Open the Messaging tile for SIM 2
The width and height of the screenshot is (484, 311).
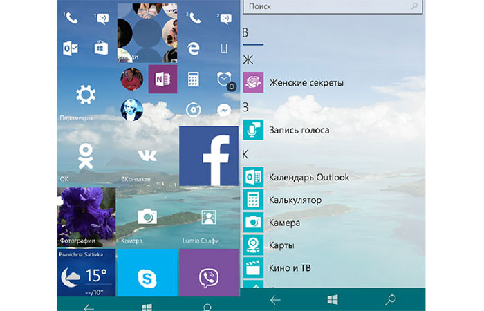pos(225,18)
